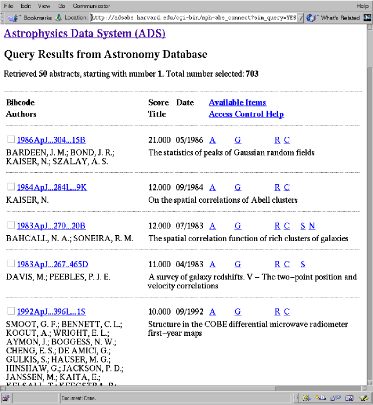The image size is (373, 405).
Task: Click the S link for Davis 1983 paper
Action: (x=303, y=264)
